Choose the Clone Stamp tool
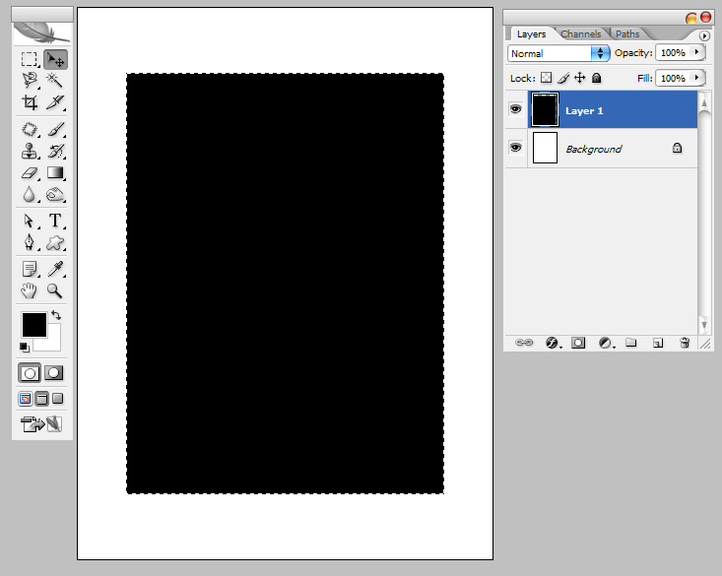The width and height of the screenshot is (722, 576). (30, 151)
